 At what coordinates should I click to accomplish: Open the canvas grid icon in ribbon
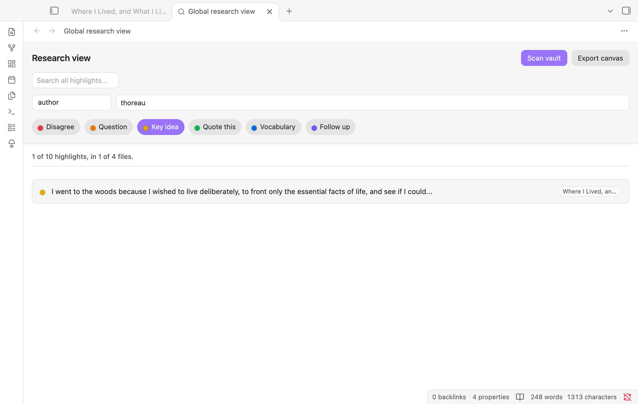click(12, 64)
